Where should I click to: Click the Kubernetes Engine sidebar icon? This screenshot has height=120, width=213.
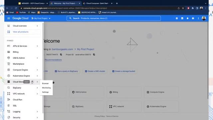[9, 76]
